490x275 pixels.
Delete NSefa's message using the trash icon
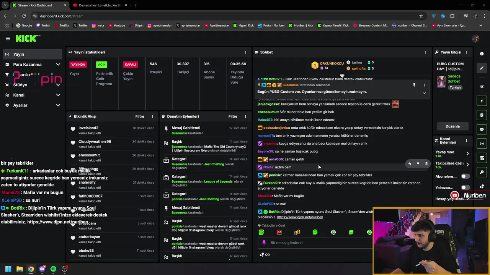426,164
